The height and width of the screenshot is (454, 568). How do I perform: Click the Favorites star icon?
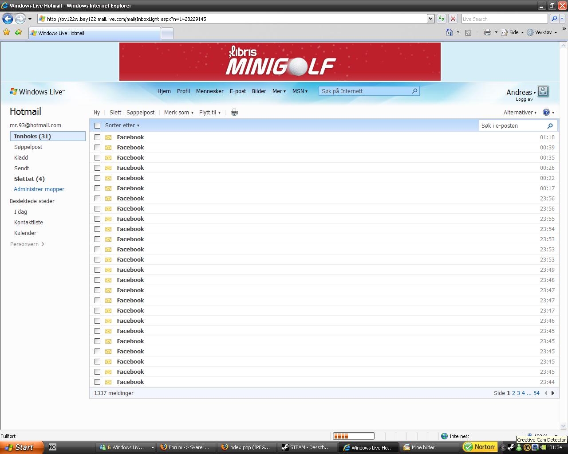pos(7,32)
